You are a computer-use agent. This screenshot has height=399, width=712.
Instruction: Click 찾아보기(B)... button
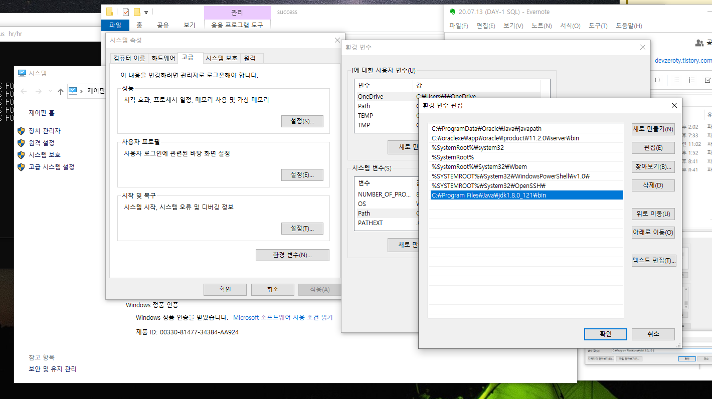click(x=653, y=166)
